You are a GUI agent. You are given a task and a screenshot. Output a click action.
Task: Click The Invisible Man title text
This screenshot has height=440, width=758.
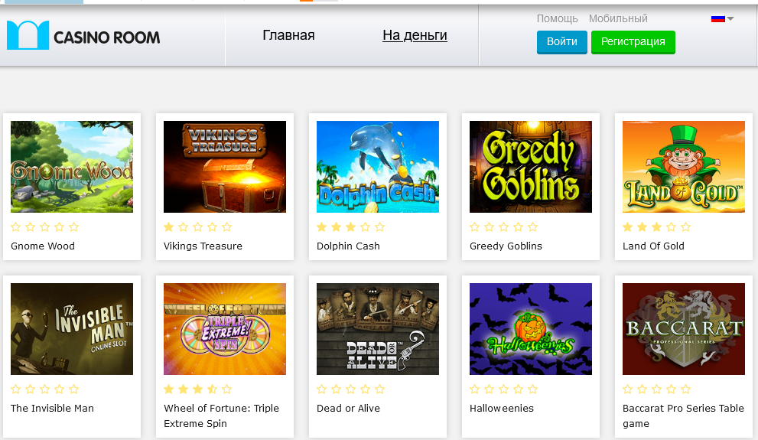pos(52,408)
